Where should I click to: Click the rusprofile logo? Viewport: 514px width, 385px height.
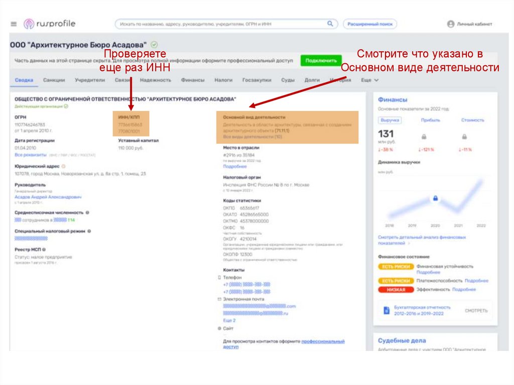[50, 24]
